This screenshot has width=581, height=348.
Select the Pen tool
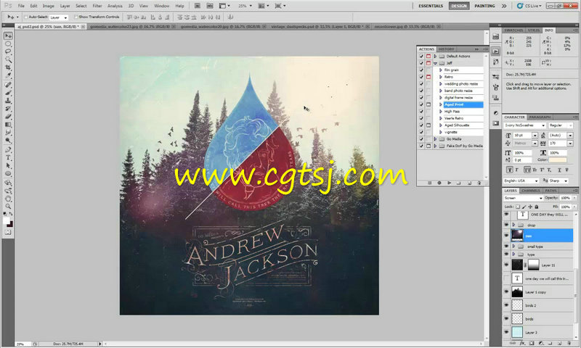[x=8, y=150]
